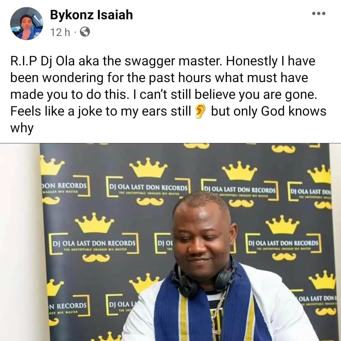Click the partial 'N RECORDS' logo at the banner's bottom left
Screen dimensions: 341x341
(68, 306)
